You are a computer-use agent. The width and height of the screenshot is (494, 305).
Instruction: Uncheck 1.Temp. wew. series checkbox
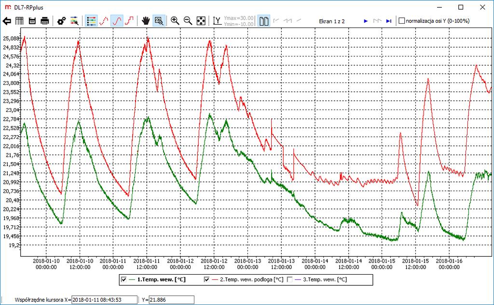click(124, 279)
